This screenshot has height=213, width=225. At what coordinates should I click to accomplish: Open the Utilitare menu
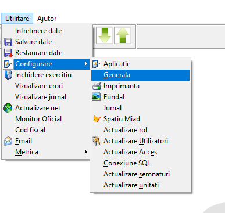click(17, 19)
